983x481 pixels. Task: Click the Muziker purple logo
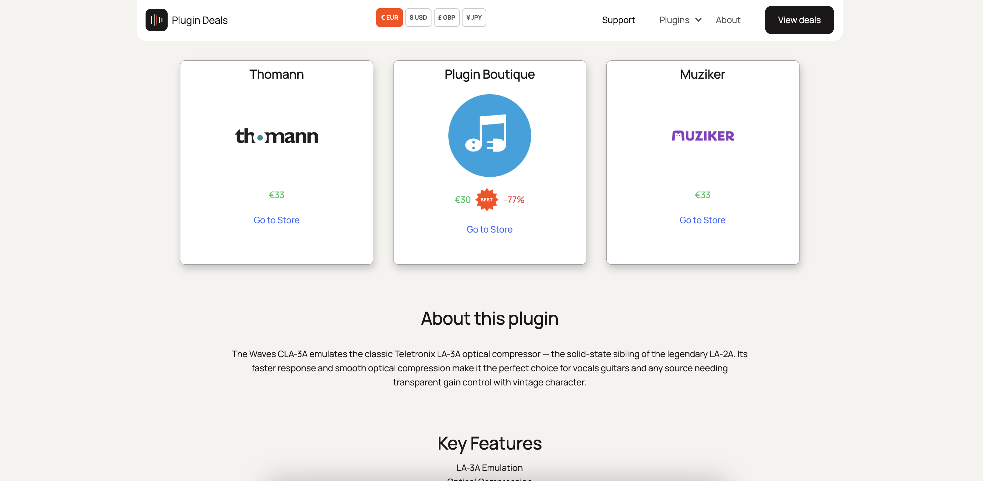click(x=703, y=136)
